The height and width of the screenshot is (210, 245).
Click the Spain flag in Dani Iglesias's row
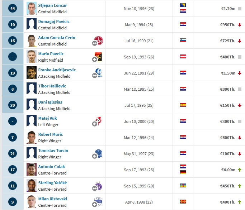click(x=183, y=105)
